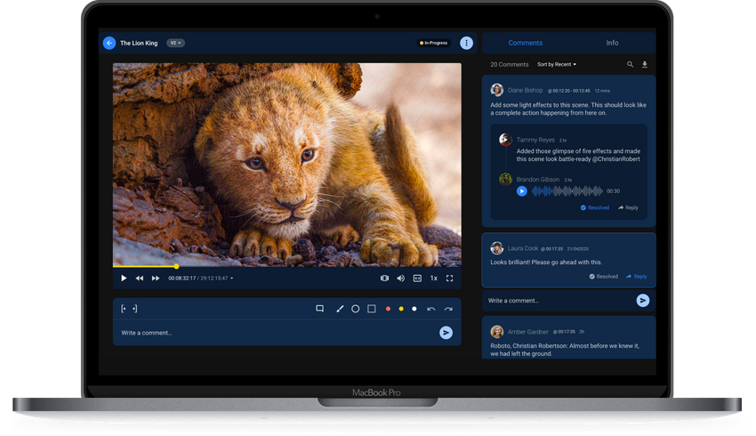
Task: Mute the video volume
Action: [400, 279]
